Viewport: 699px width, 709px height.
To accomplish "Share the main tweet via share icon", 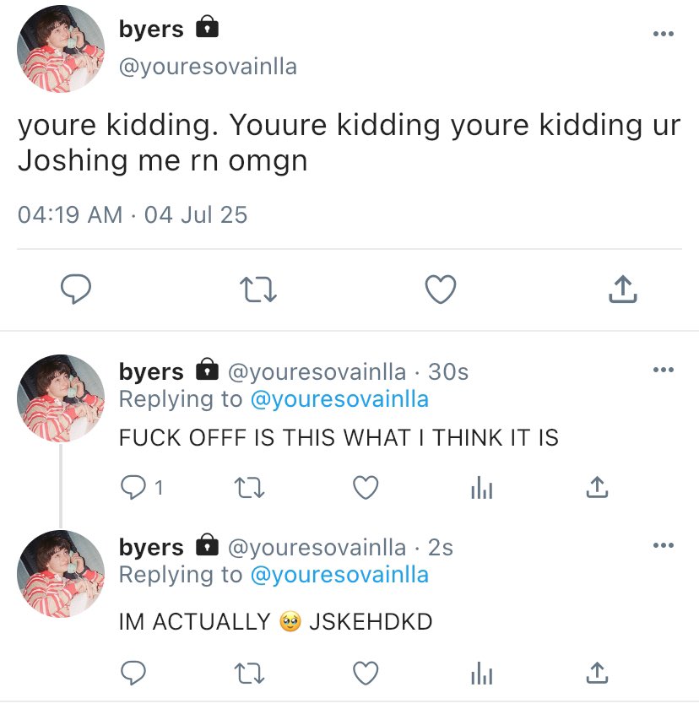I will coord(622,290).
